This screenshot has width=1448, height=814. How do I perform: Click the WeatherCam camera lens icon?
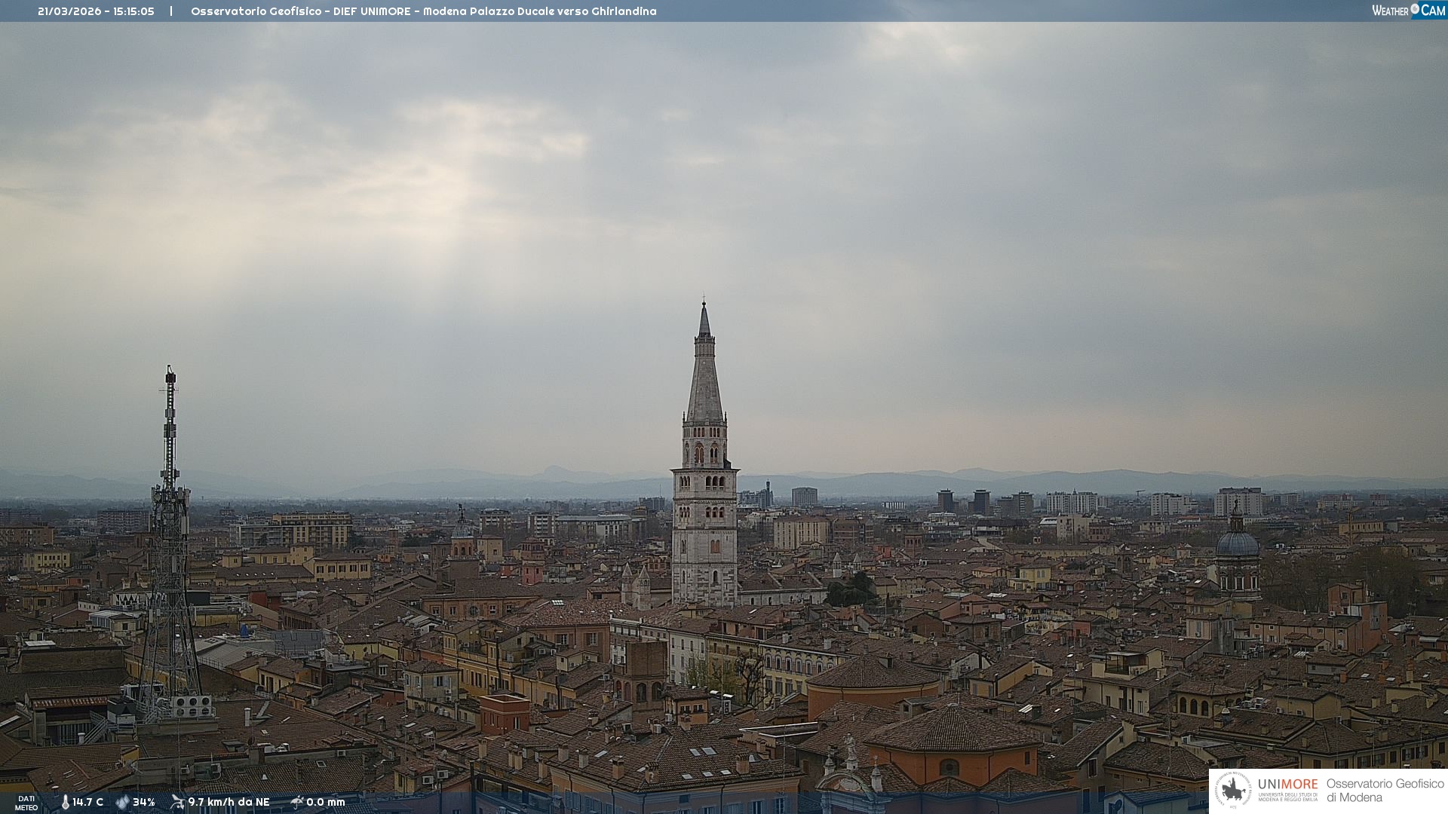pyautogui.click(x=1415, y=9)
